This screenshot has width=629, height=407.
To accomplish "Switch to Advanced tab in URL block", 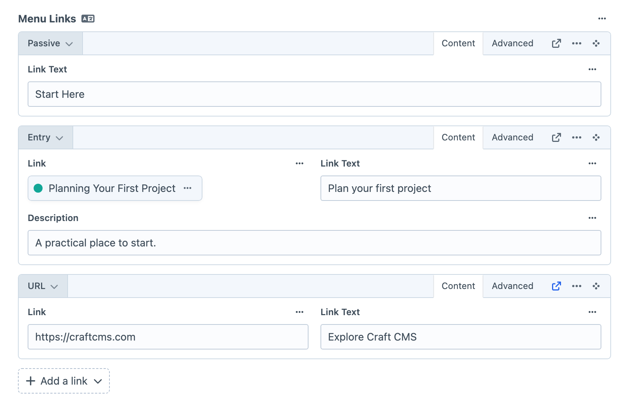I will pos(512,286).
